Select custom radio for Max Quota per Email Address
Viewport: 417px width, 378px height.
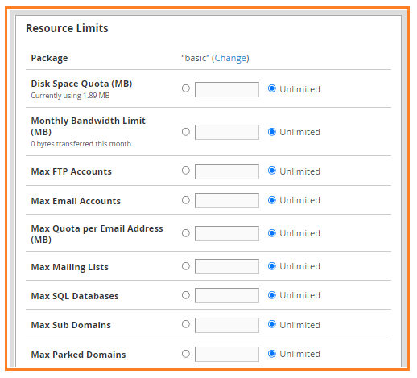(x=186, y=233)
